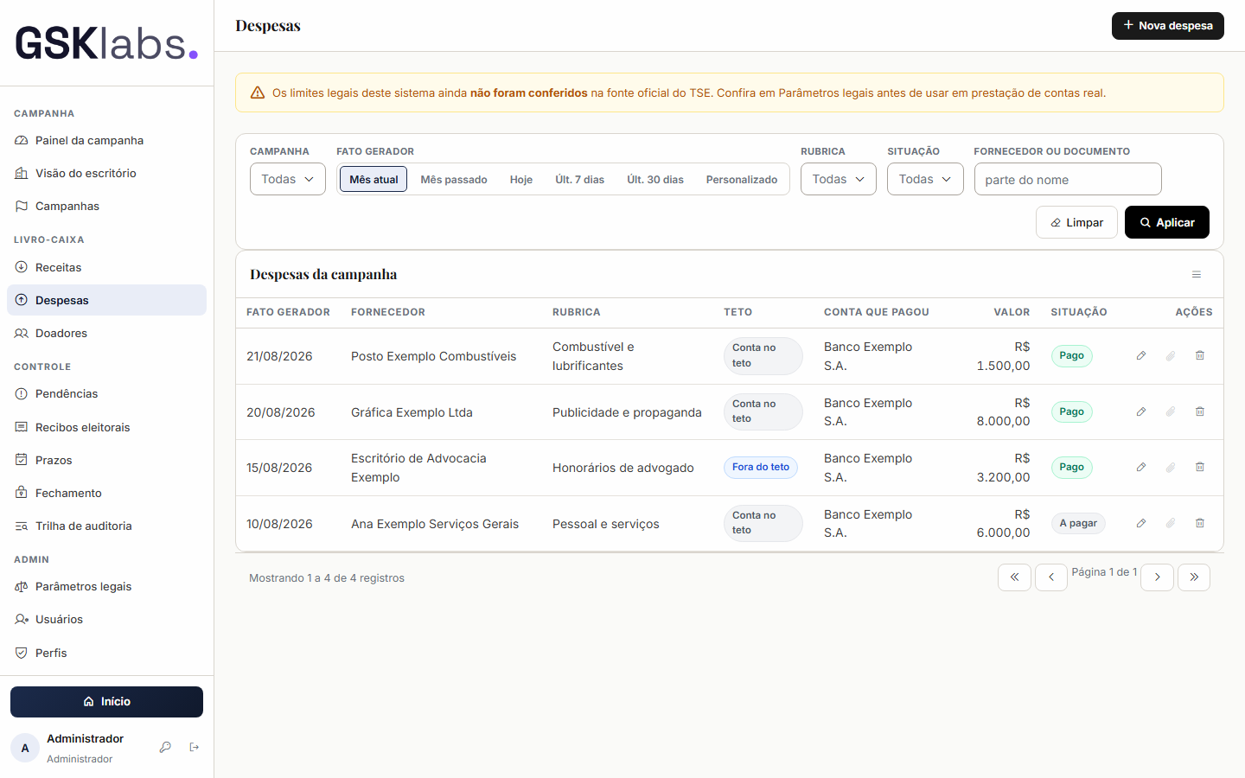1245x778 pixels.
Task: Edit the Gráfica Exemplo Ltda expense
Action: [x=1141, y=412]
